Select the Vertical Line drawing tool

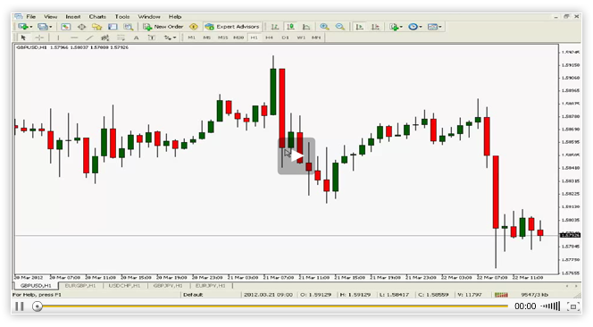click(58, 38)
